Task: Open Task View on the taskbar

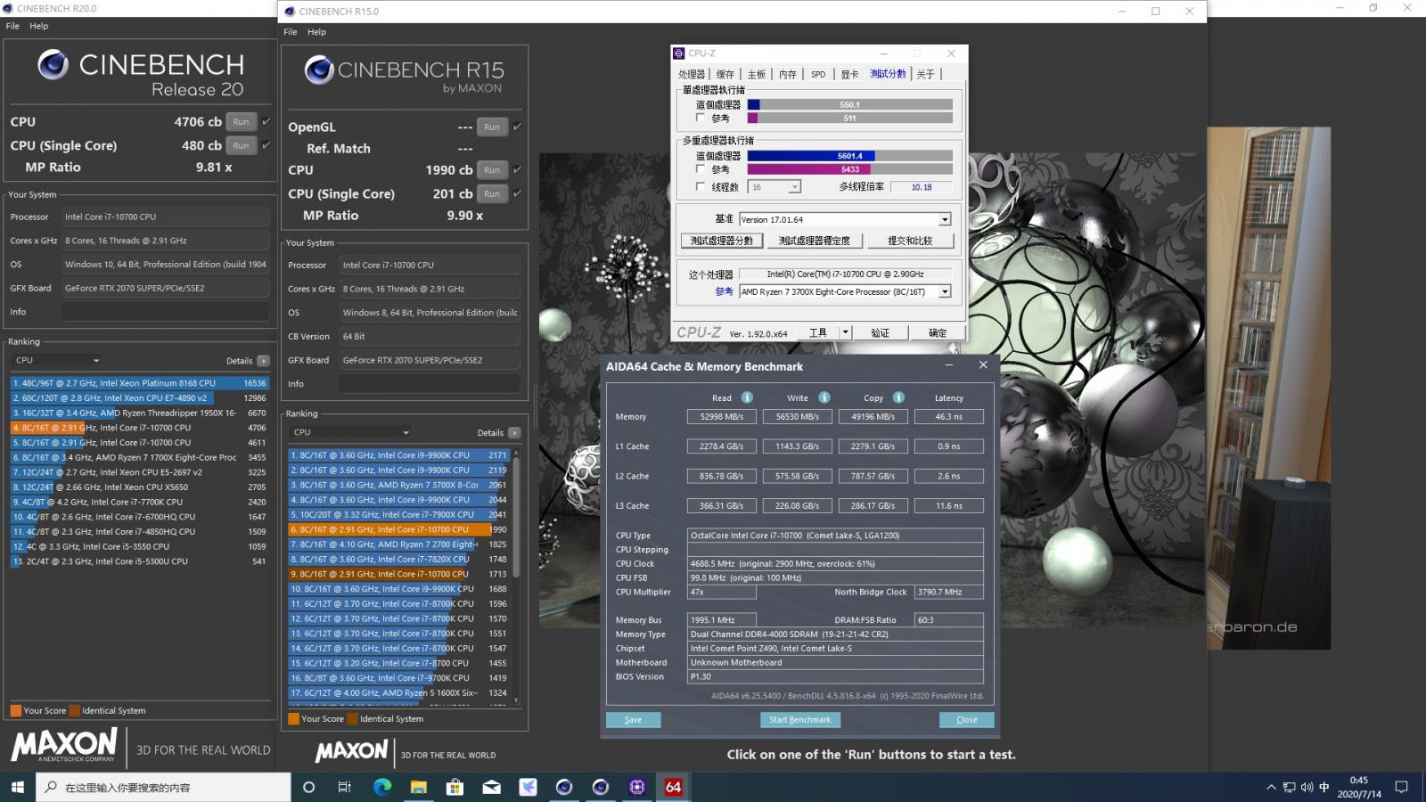Action: [345, 787]
